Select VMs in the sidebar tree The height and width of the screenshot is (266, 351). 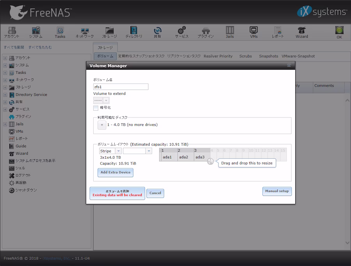pyautogui.click(x=19, y=131)
